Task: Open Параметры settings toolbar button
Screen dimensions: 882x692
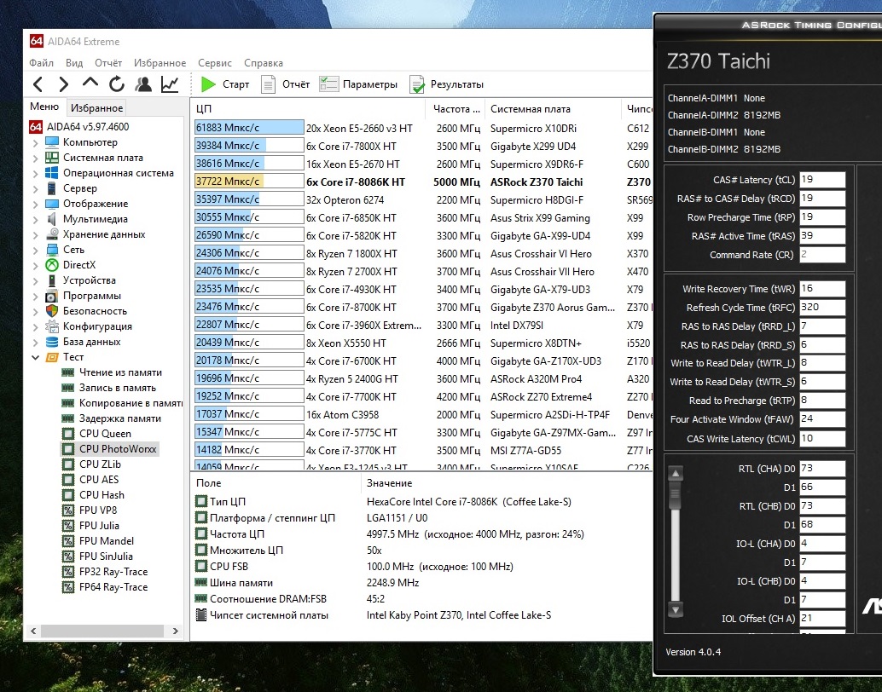Action: (x=358, y=84)
